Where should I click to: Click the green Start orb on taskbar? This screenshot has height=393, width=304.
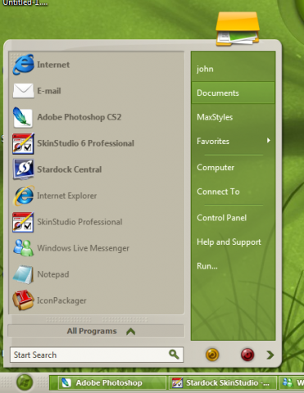[x=25, y=382]
